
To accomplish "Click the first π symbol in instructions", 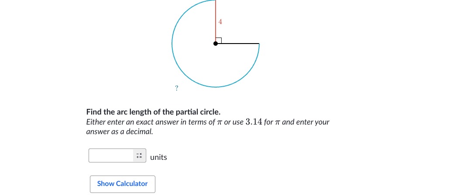I will click(x=220, y=122).
